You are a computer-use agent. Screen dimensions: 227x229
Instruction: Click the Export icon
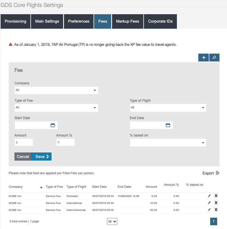click(x=217, y=173)
